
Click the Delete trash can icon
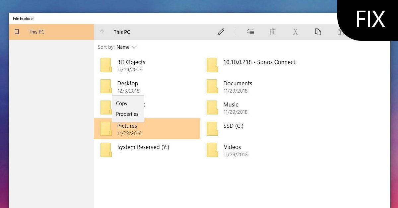click(x=273, y=32)
